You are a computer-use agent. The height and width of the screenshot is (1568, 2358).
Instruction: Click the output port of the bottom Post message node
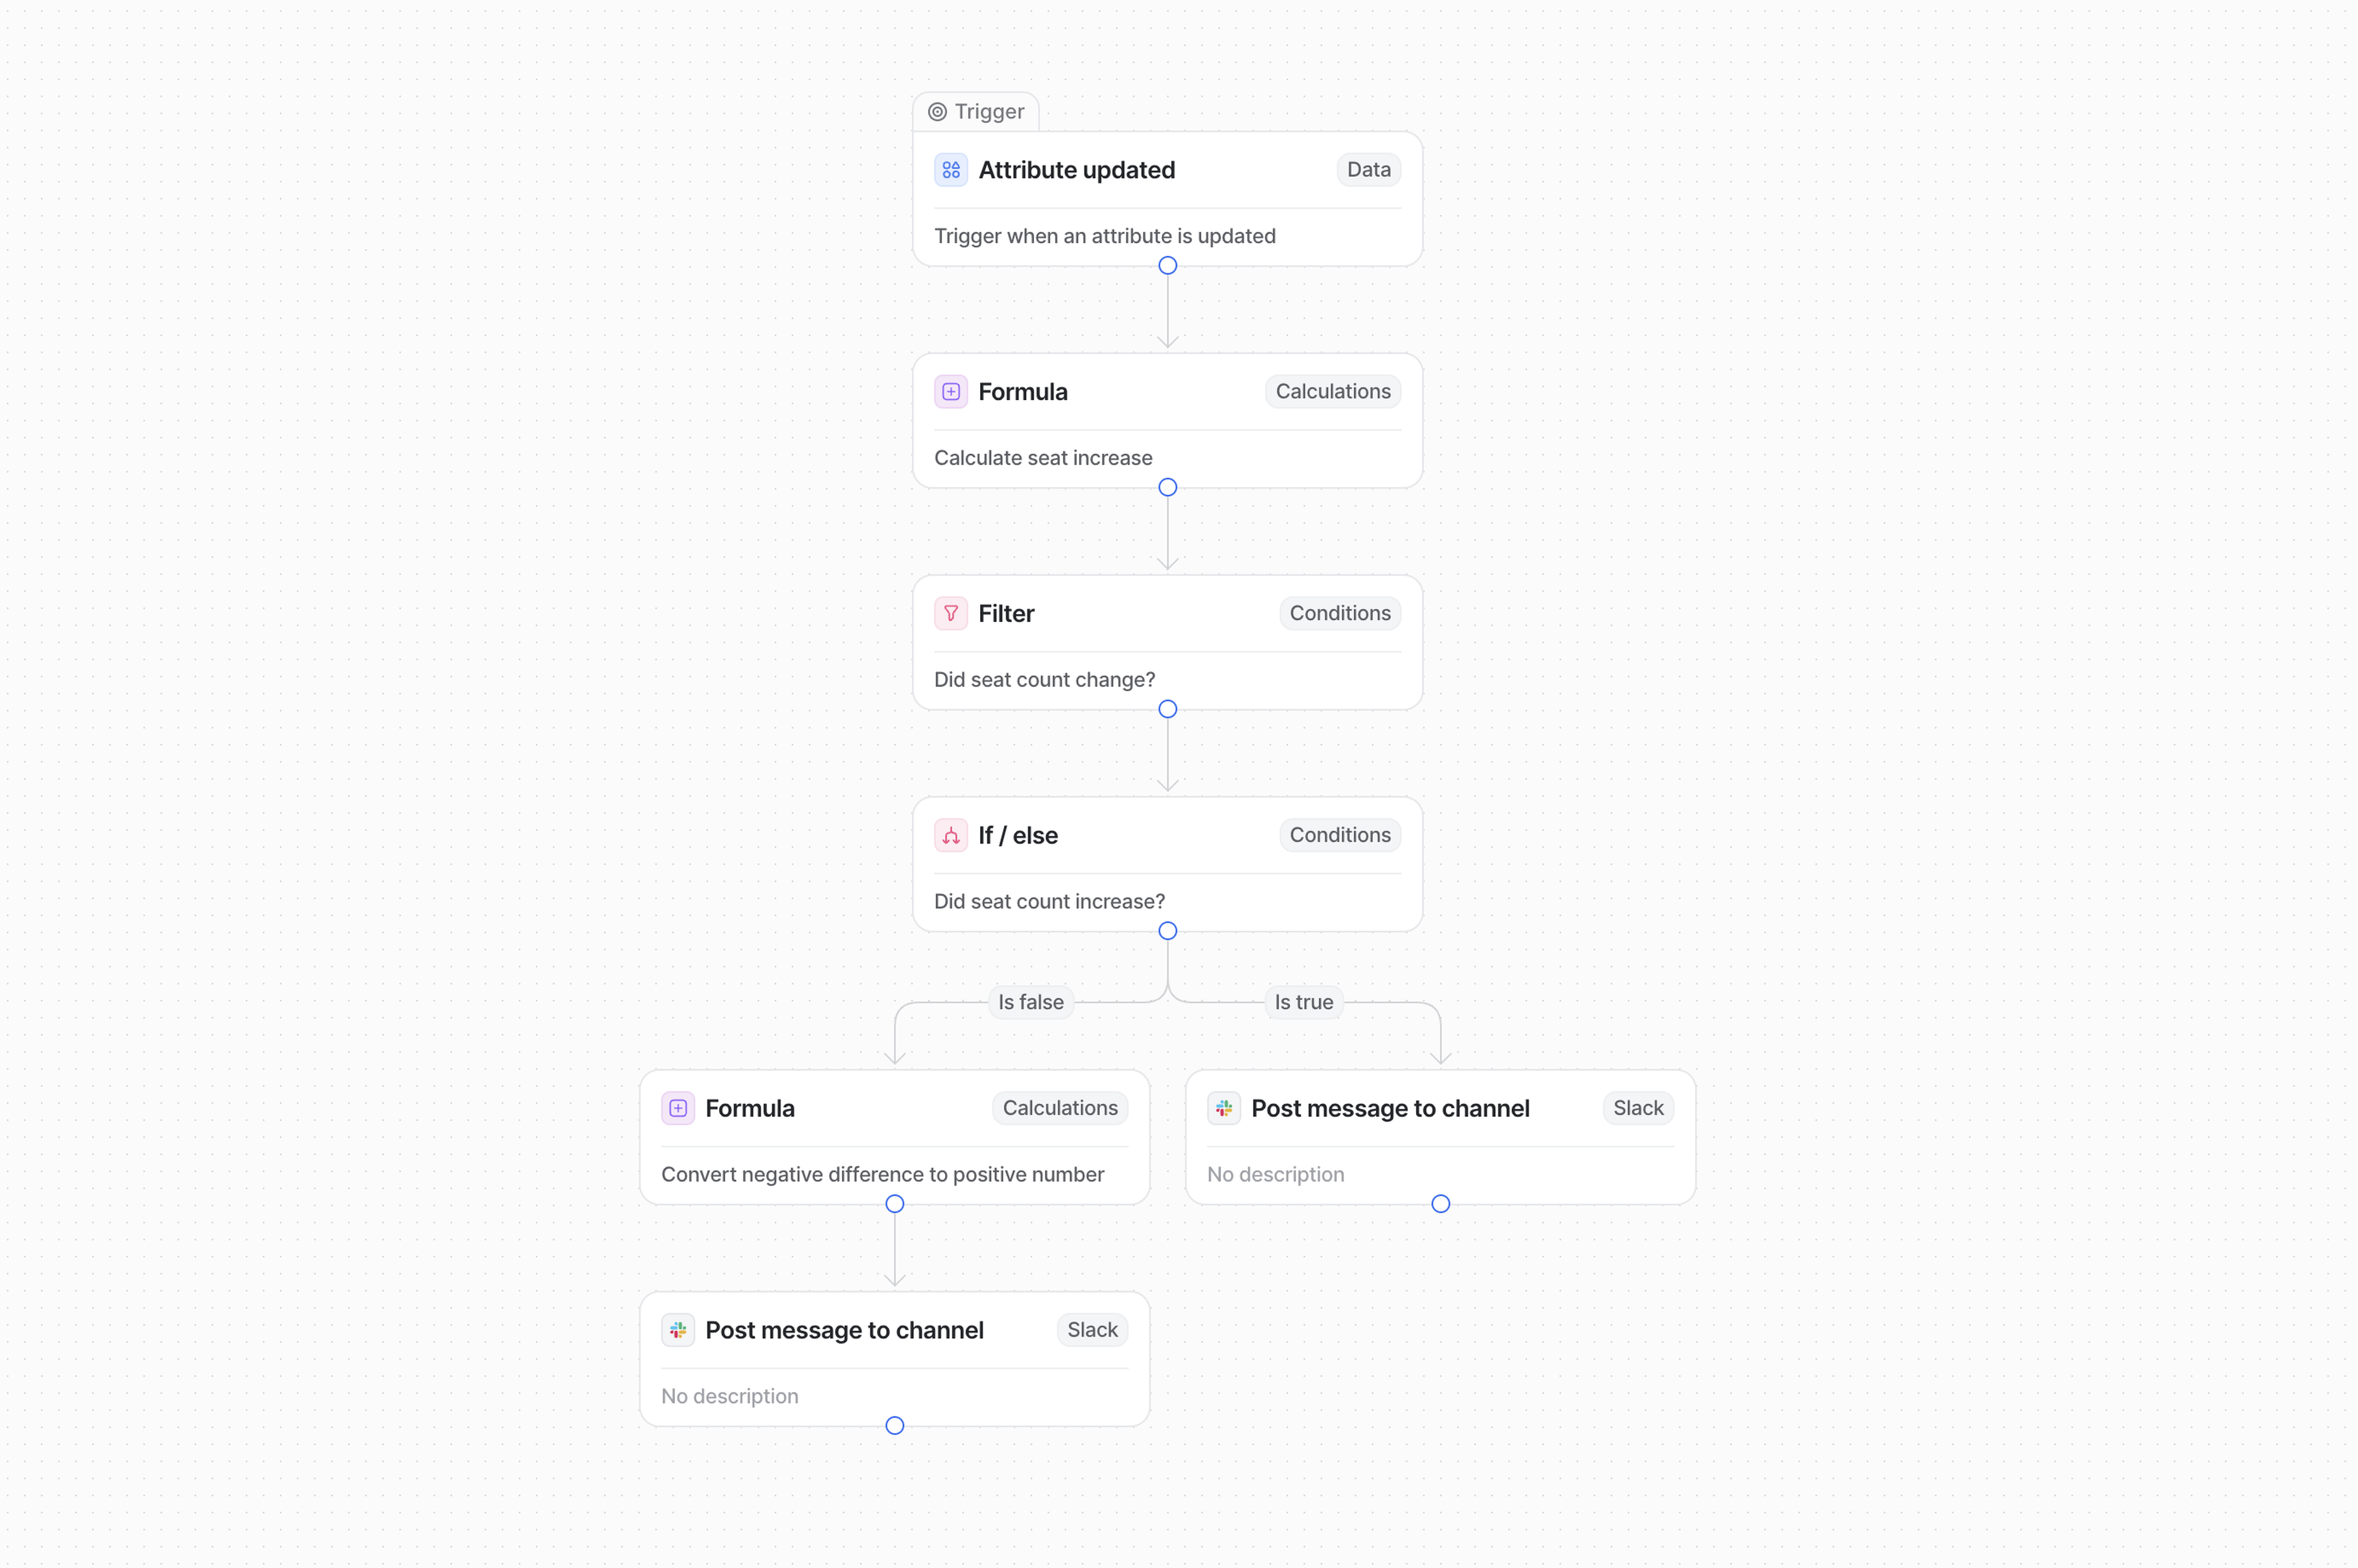coord(894,1425)
